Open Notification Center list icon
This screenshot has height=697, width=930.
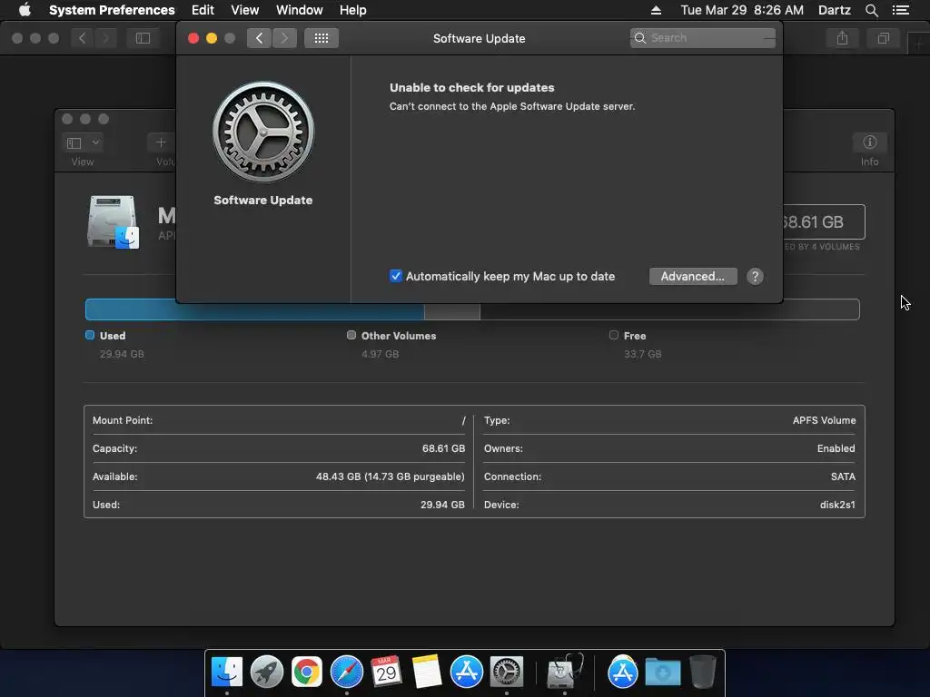900,10
